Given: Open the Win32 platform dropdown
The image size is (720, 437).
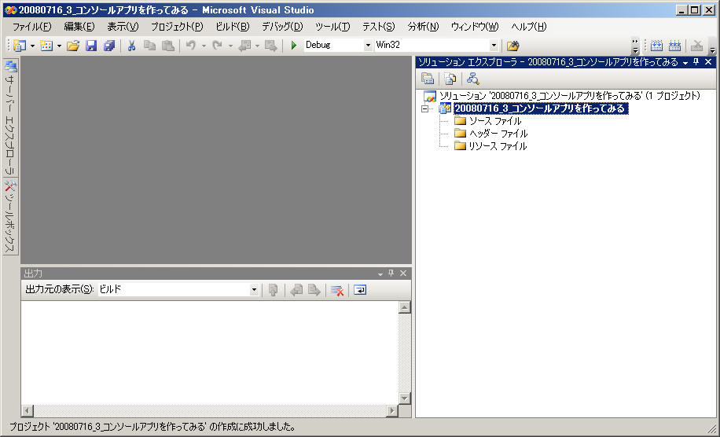Looking at the screenshot, I should pyautogui.click(x=494, y=46).
